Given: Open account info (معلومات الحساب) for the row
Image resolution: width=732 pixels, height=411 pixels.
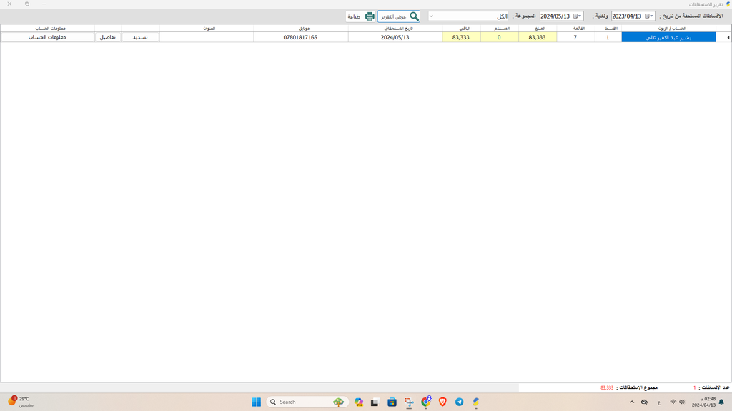Looking at the screenshot, I should [x=47, y=37].
